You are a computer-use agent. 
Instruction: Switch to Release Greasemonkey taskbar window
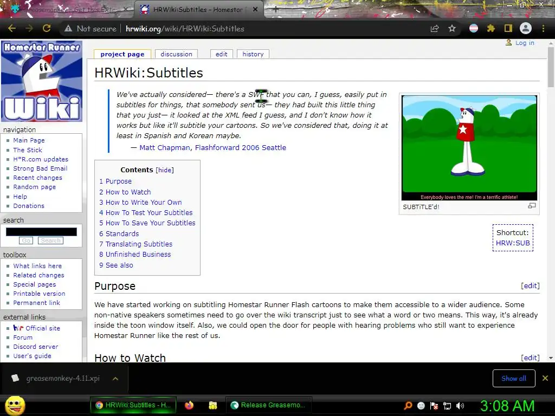point(268,405)
